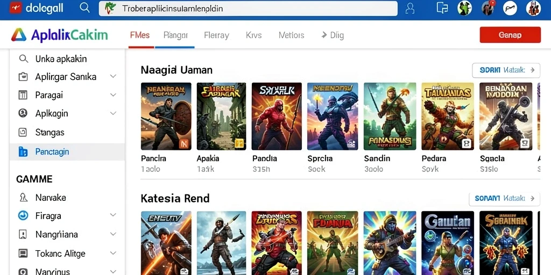Open the Flerray tab
The width and height of the screenshot is (551, 275).
[x=216, y=35]
